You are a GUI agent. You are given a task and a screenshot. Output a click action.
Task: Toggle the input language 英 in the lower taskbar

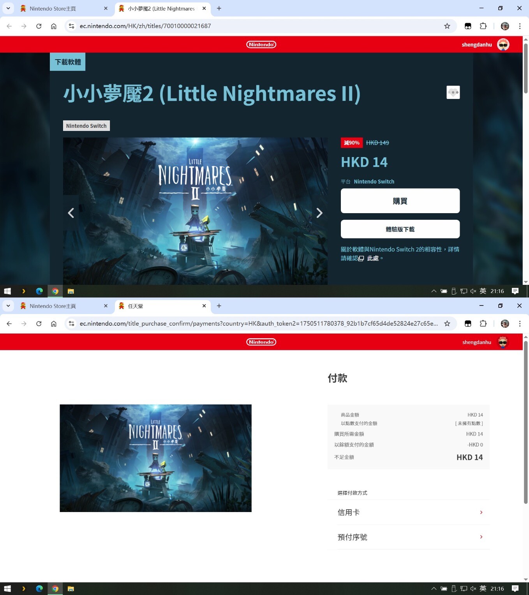[x=483, y=589]
